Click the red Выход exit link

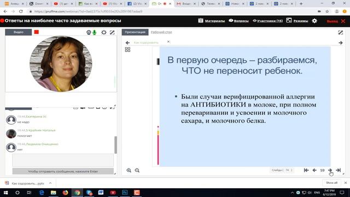click(332, 21)
